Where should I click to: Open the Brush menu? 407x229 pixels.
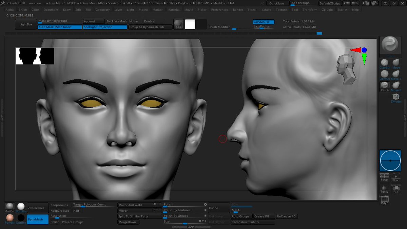pyautogui.click(x=23, y=10)
